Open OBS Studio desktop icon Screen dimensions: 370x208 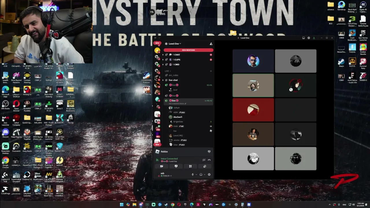coord(5,105)
